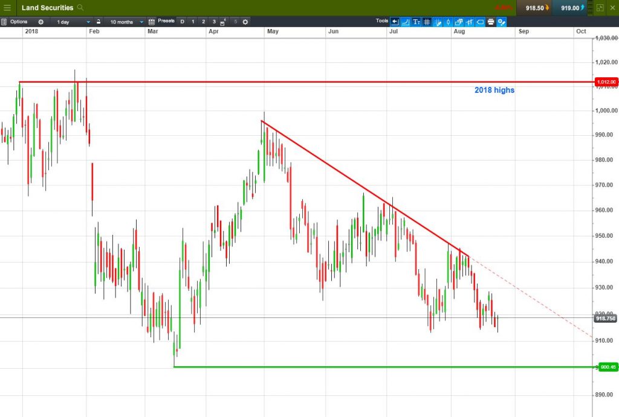Click the overlapping windows compare tool

(x=459, y=22)
